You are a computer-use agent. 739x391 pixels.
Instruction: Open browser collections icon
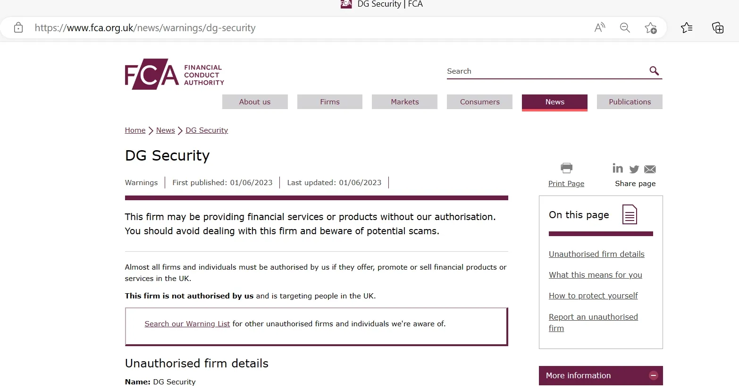[x=718, y=27]
